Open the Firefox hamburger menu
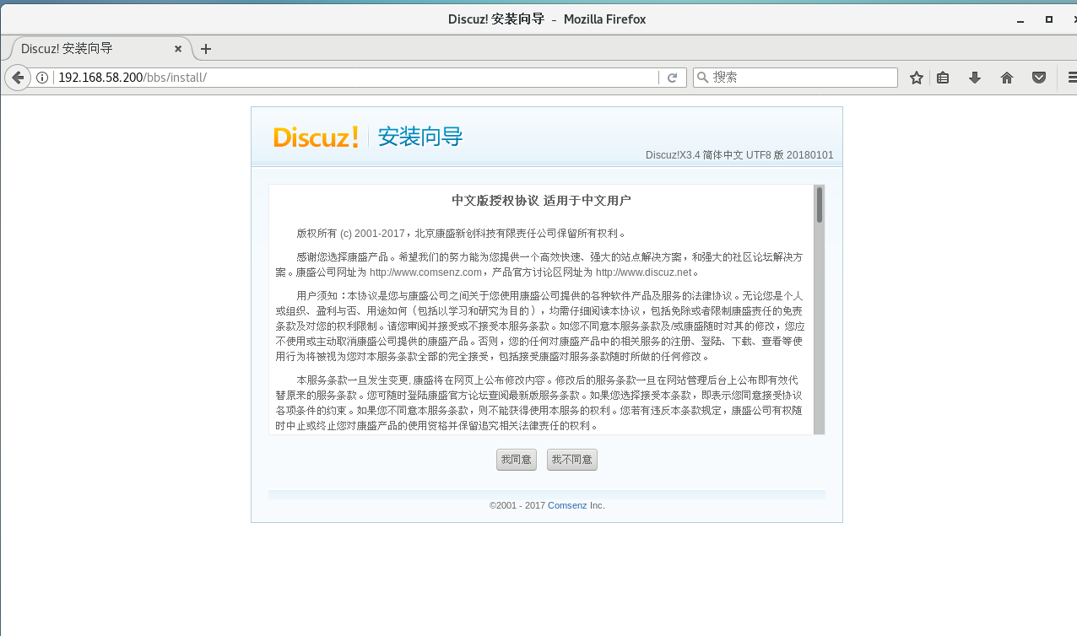 [x=1071, y=78]
